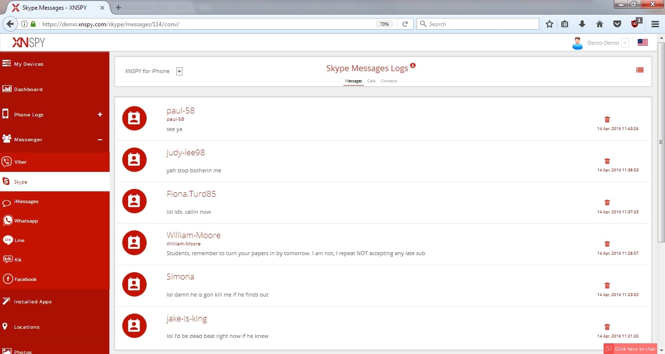This screenshot has height=354, width=665.
Task: Click the timestamp 14 Apr, 2016 11:43:26
Action: point(618,129)
